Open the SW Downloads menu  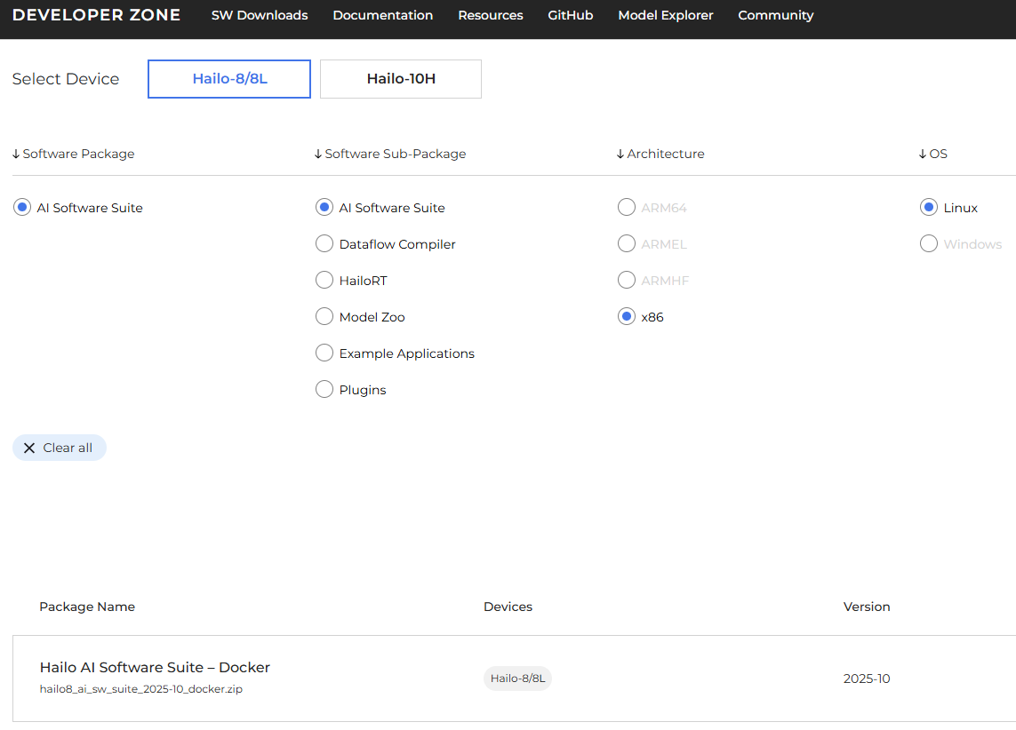[260, 15]
